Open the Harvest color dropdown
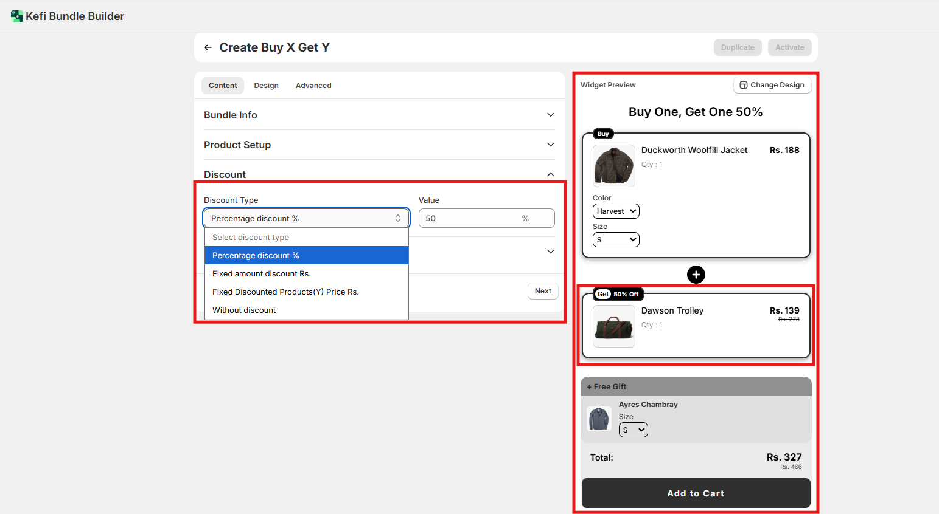This screenshot has height=514, width=939. 616,211
